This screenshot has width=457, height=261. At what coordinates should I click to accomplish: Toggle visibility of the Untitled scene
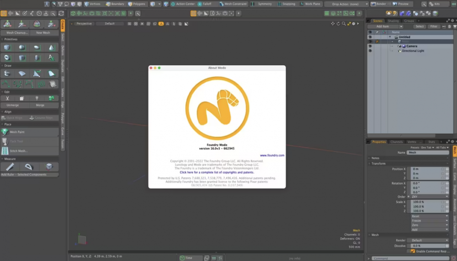370,37
